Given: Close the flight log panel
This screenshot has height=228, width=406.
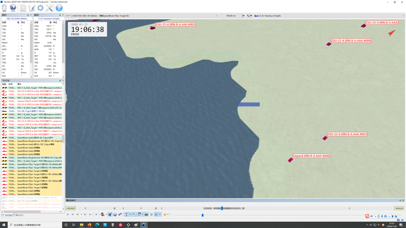Looking at the screenshot, I should pyautogui.click(x=63, y=81).
